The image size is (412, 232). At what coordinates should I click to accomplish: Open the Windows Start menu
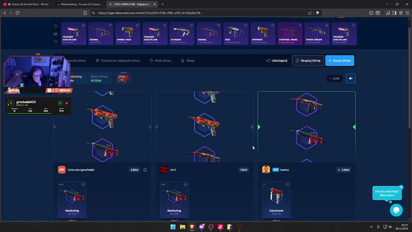(x=173, y=227)
